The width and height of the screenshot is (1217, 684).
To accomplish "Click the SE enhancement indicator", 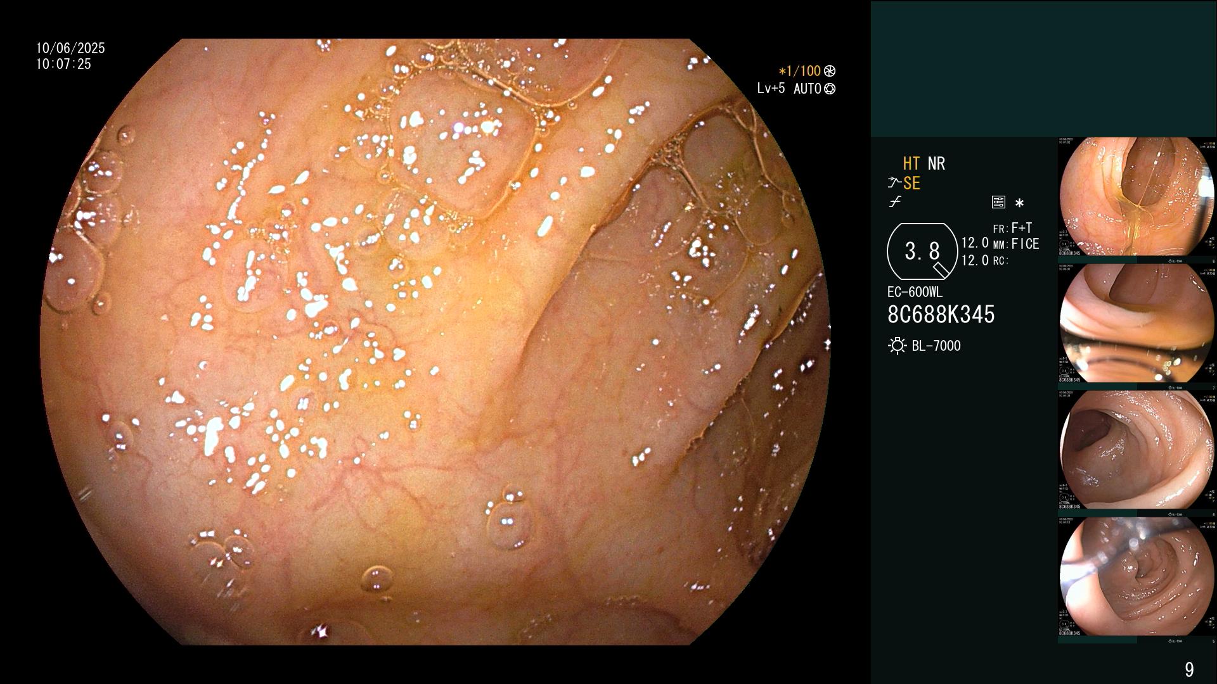I will coord(911,183).
